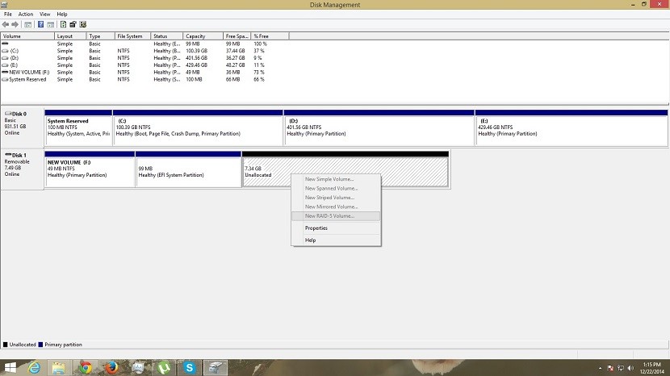Open the View menu
Screen dimensions: 670x376
click(45, 14)
